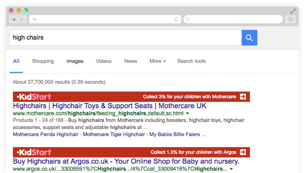Click into the 'high chairs' search box
Viewport: 307px width, 173px height.
coord(125,38)
